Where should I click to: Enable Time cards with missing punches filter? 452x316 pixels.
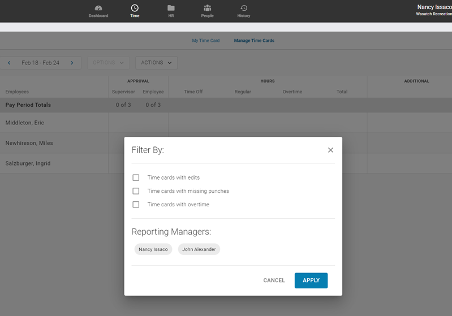136,191
